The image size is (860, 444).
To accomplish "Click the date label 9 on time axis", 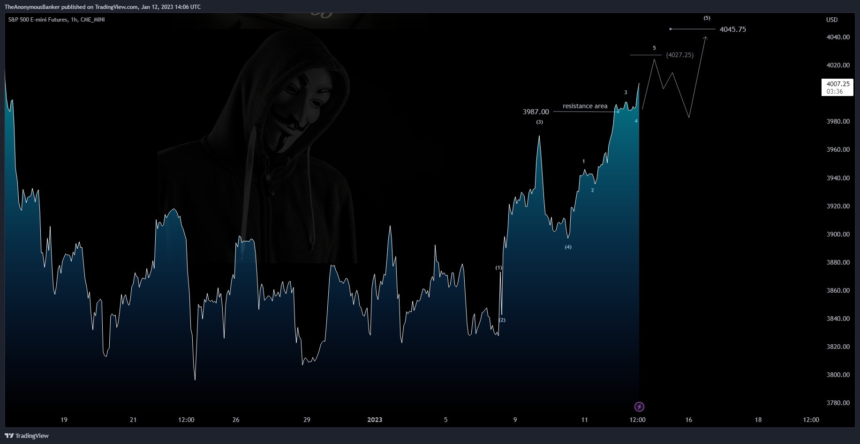I will [515, 420].
